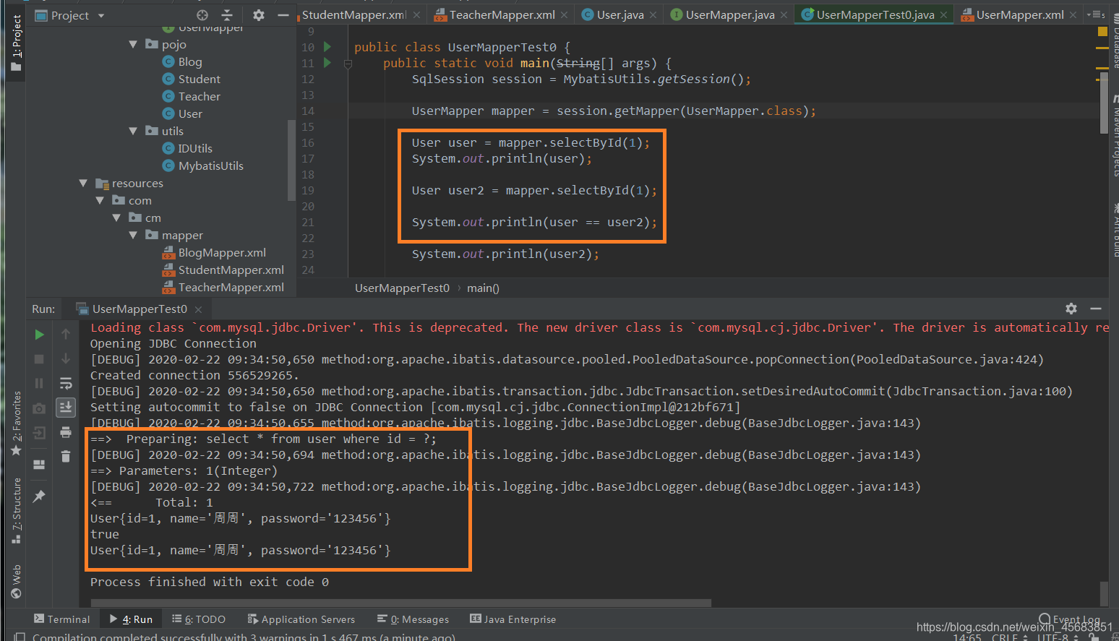Click the Down the stack trace arrow
This screenshot has width=1119, height=641.
(66, 358)
